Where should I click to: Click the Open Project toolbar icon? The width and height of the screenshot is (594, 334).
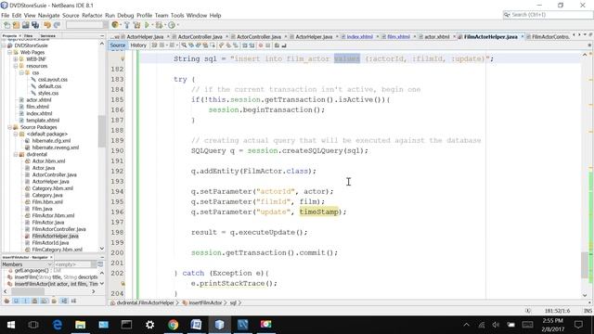(25, 25)
